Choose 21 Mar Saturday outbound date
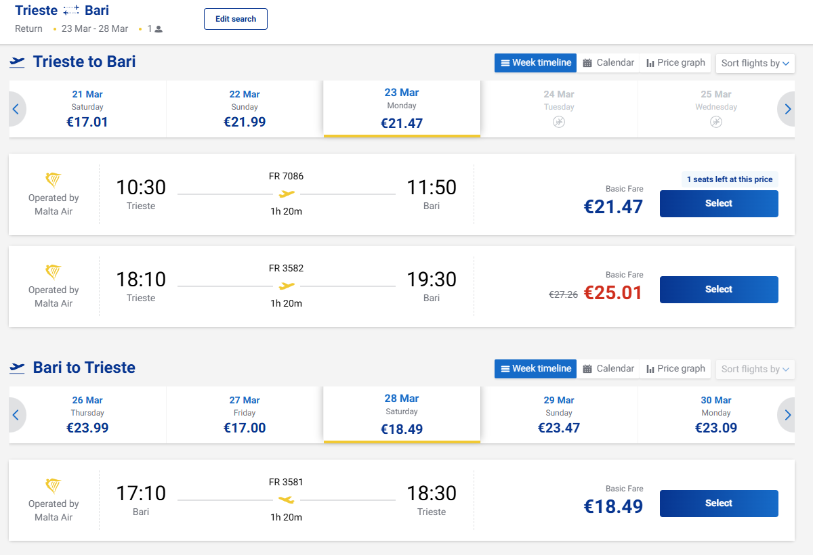The height and width of the screenshot is (555, 813). pos(87,109)
